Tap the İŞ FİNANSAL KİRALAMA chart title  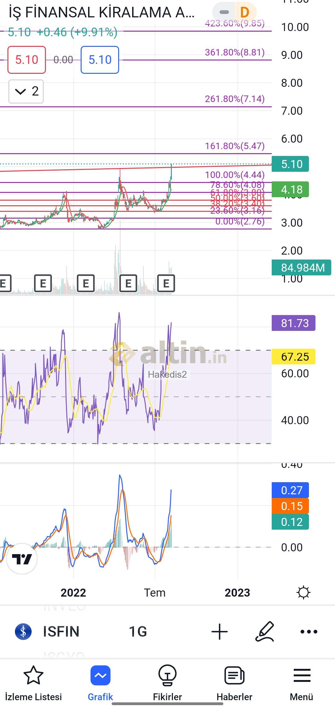[102, 13]
